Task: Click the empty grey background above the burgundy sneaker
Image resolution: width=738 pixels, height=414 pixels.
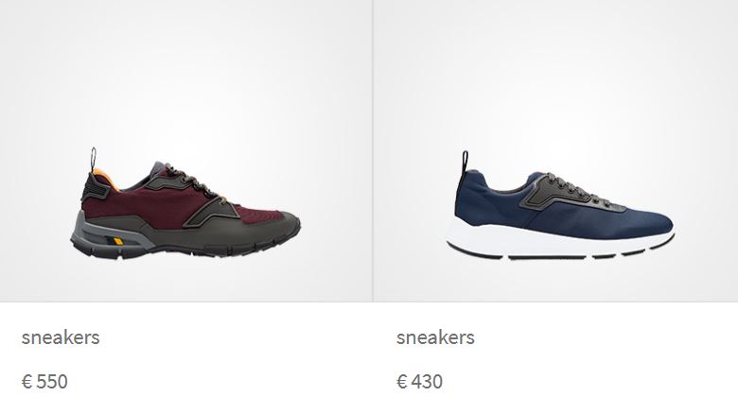Action: tap(185, 73)
